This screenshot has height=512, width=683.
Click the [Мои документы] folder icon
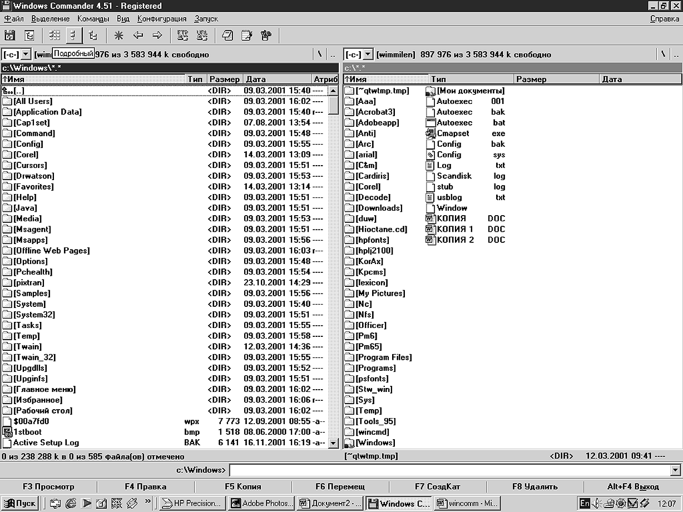coord(430,91)
